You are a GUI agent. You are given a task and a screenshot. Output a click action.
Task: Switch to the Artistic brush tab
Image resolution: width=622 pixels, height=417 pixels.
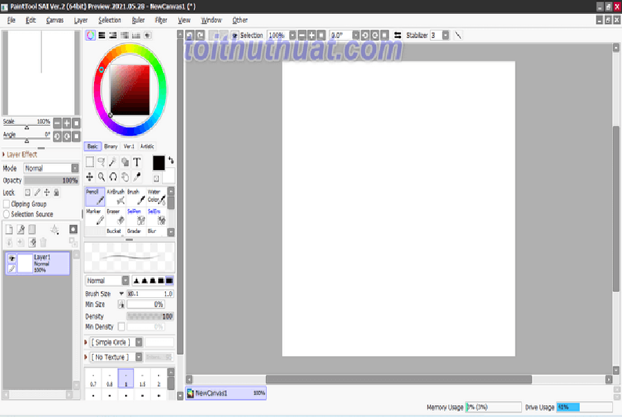pyautogui.click(x=147, y=147)
